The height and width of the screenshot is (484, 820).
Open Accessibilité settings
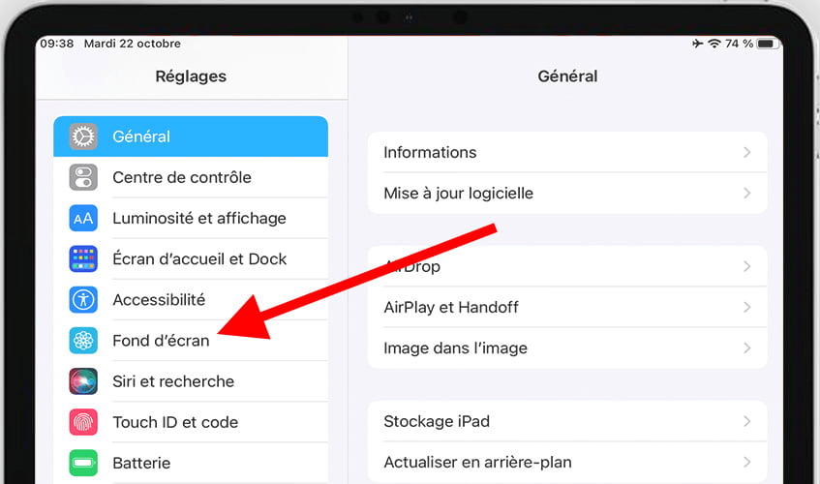[x=191, y=299]
